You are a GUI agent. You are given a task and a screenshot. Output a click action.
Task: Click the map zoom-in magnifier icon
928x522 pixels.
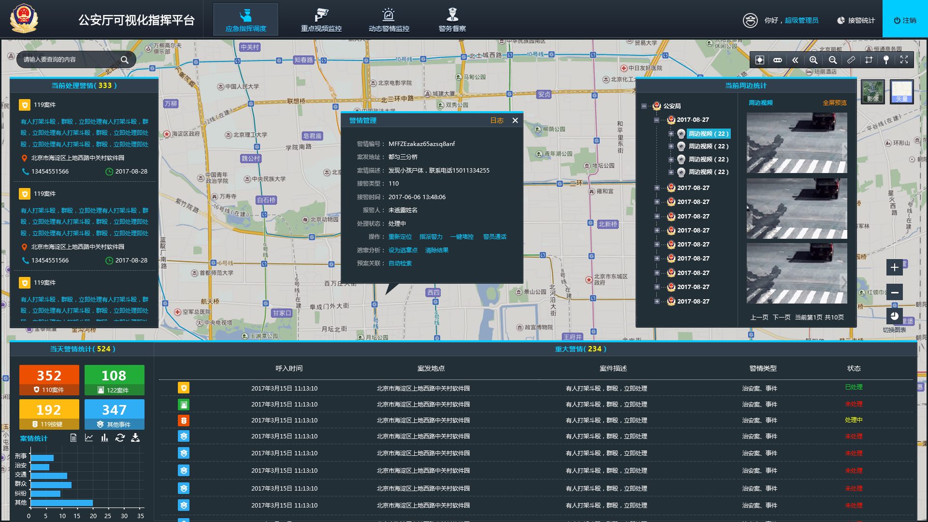coord(813,60)
